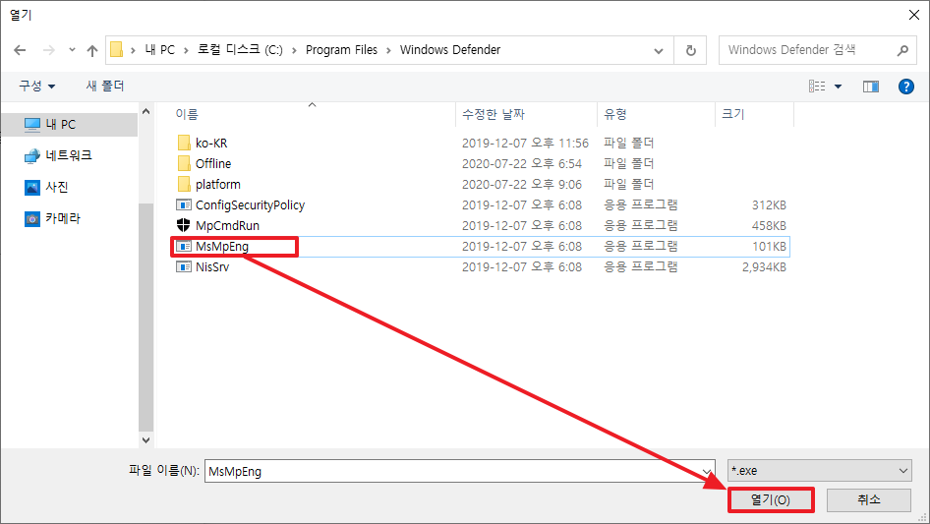Click the navigation pane scroll-down arrow

(145, 440)
